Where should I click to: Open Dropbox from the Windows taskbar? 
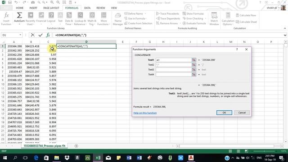click(67, 158)
